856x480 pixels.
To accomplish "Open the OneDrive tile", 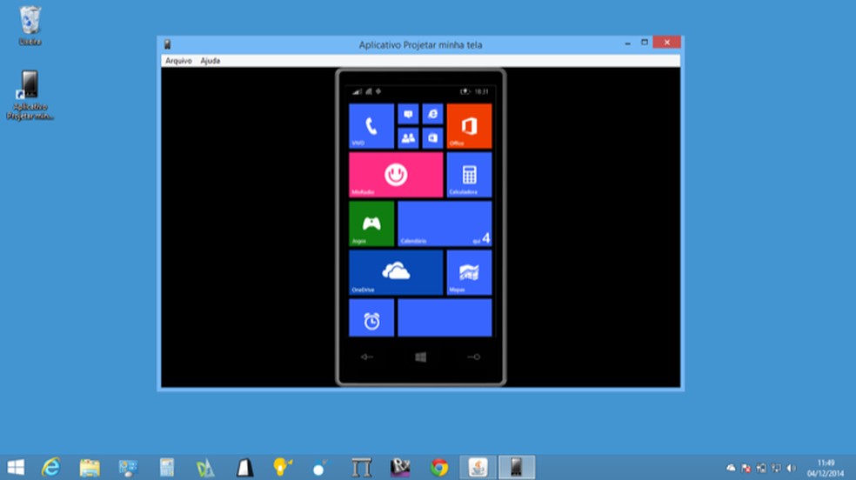I will (x=396, y=272).
